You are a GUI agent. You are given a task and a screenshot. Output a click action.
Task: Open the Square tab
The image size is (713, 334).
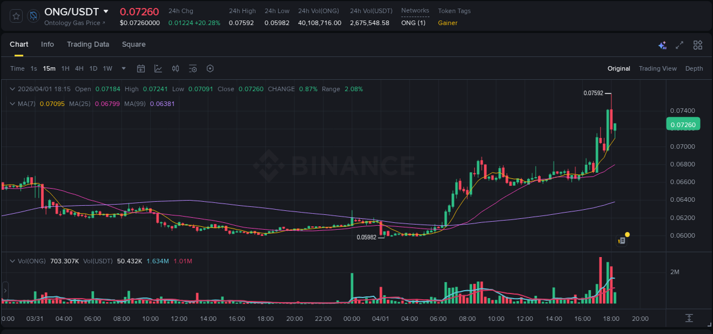pyautogui.click(x=133, y=44)
